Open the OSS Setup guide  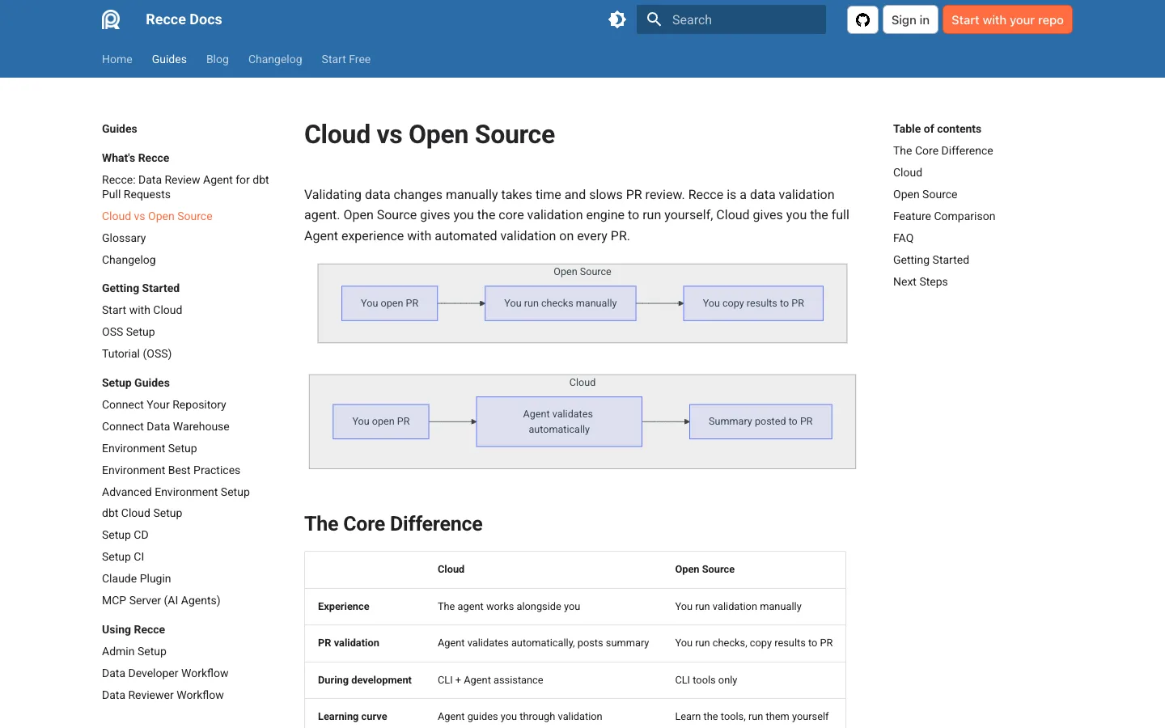pyautogui.click(x=128, y=332)
